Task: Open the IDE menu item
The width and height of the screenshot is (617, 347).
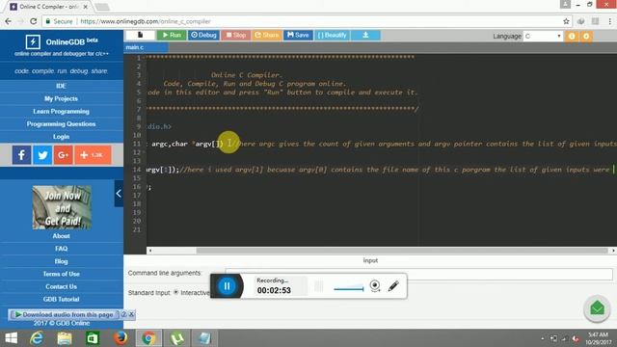Action: pos(61,86)
